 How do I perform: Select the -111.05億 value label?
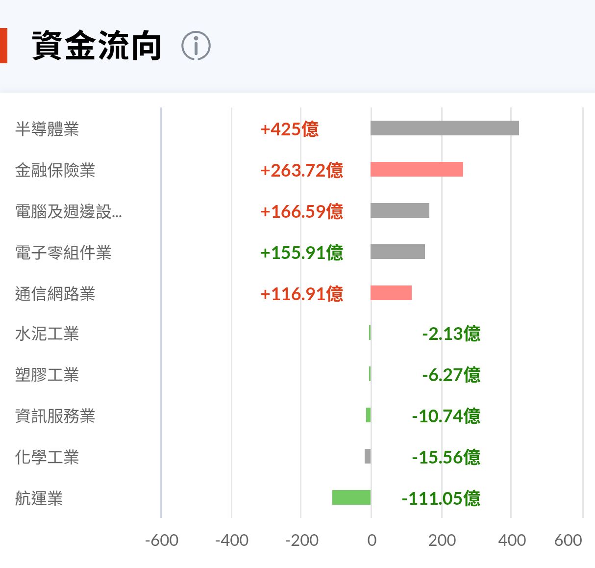pyautogui.click(x=441, y=498)
